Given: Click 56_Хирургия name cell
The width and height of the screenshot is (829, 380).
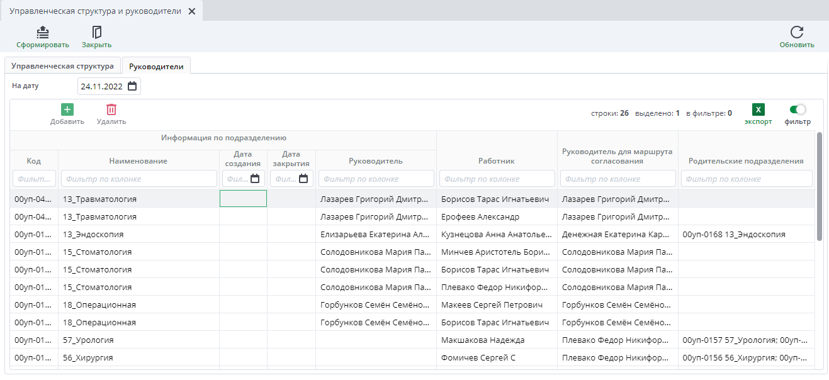Looking at the screenshot, I should click(x=138, y=357).
